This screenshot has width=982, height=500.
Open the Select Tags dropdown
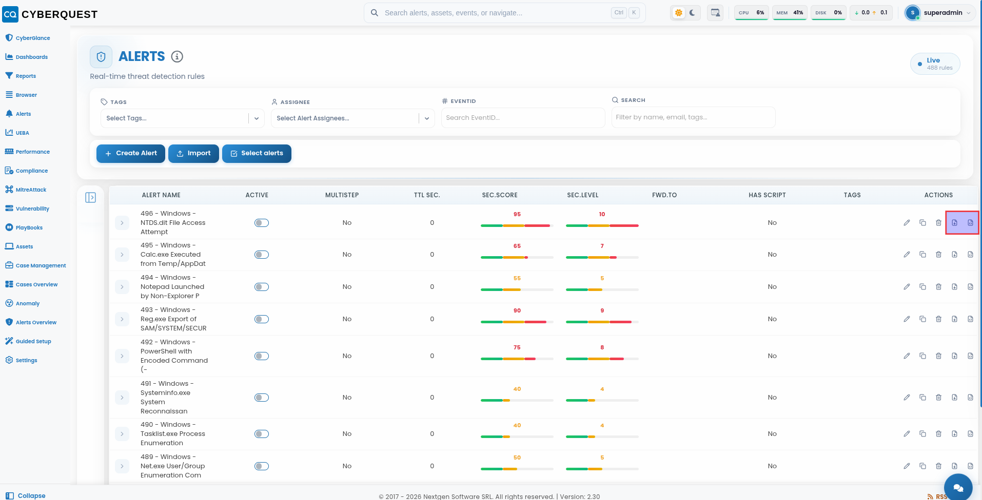pos(183,118)
